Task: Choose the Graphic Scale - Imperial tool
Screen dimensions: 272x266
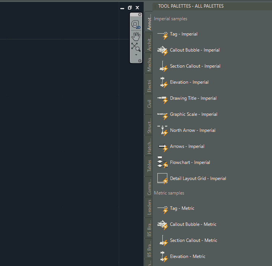Action: point(193,114)
